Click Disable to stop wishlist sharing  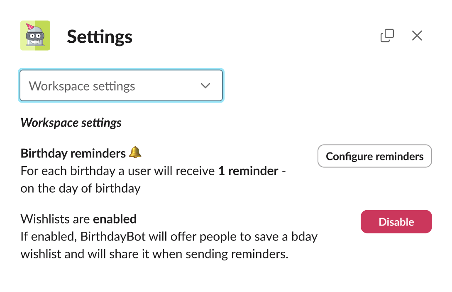click(x=396, y=221)
